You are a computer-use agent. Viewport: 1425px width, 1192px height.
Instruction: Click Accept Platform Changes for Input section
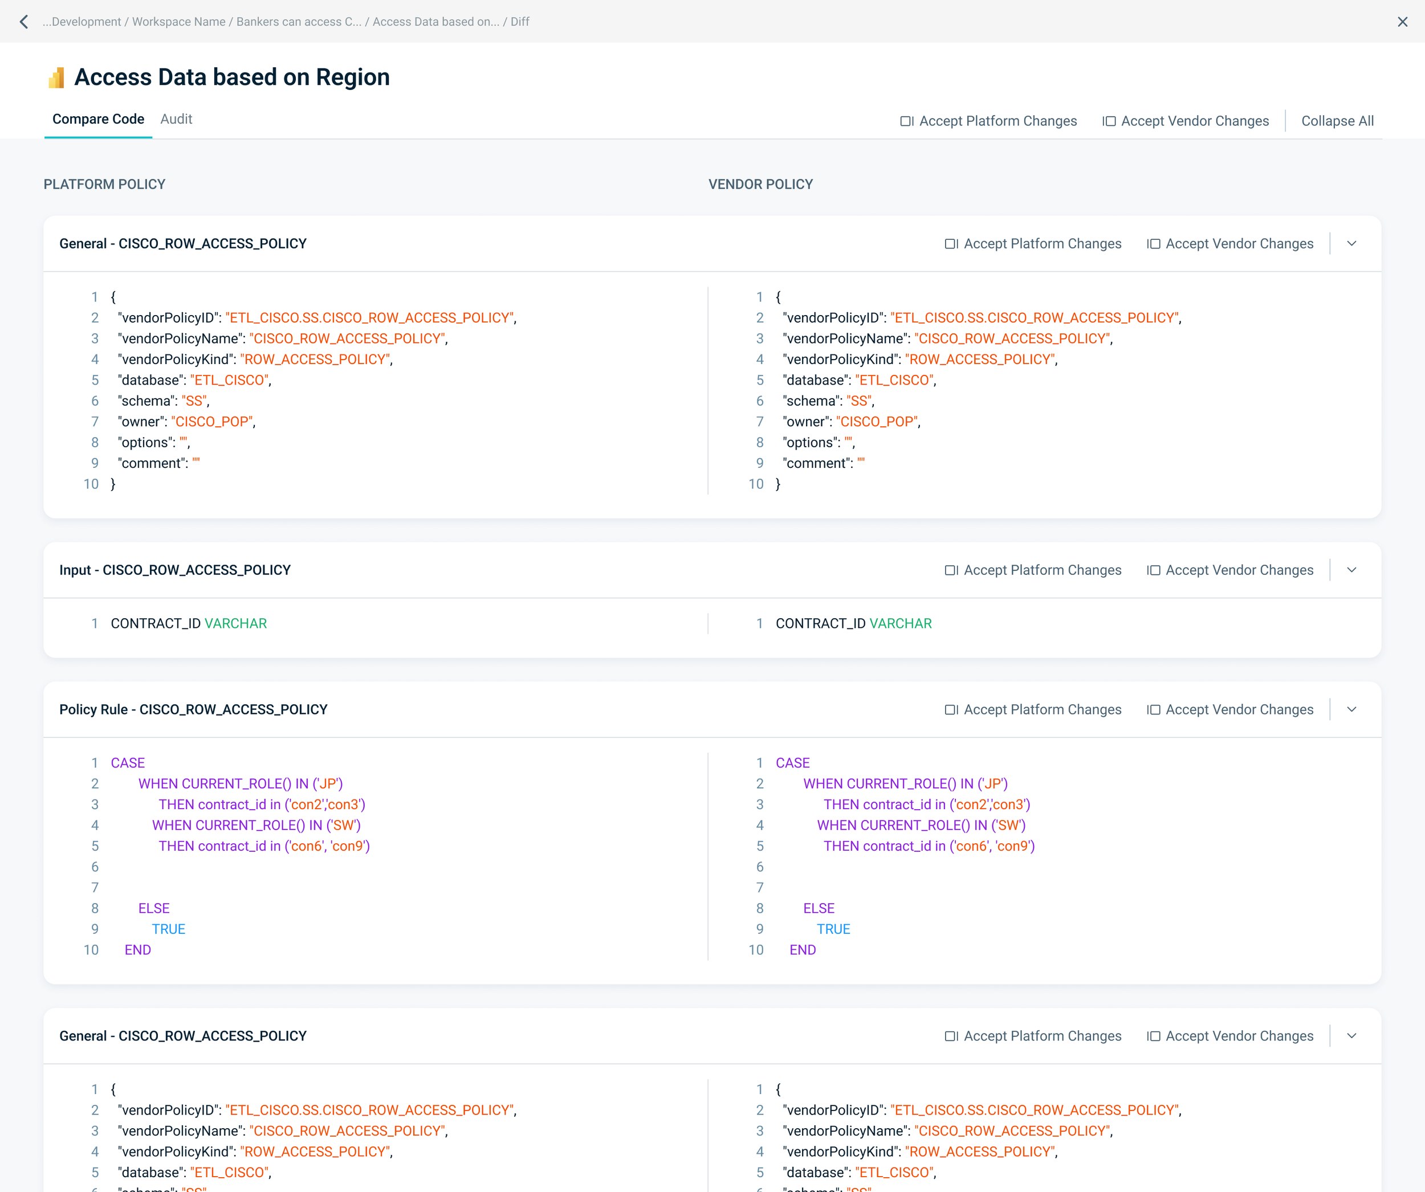pyautogui.click(x=1033, y=570)
